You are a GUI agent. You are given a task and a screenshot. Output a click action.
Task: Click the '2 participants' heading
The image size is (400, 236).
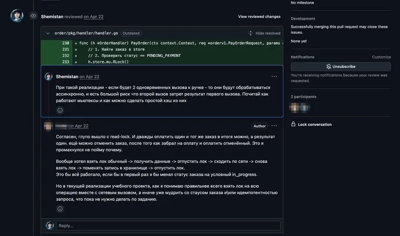point(304,97)
